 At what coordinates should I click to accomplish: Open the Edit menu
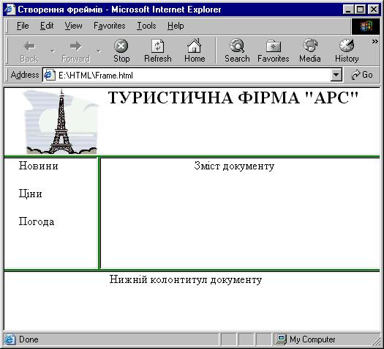coord(47,26)
